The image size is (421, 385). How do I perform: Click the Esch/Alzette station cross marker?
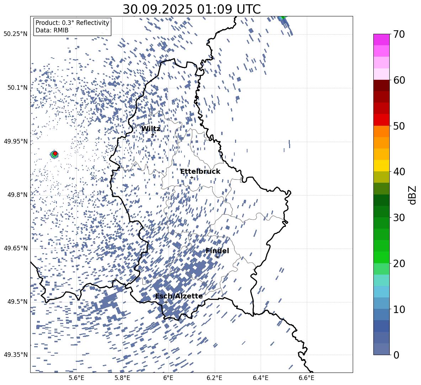pyautogui.click(x=166, y=302)
